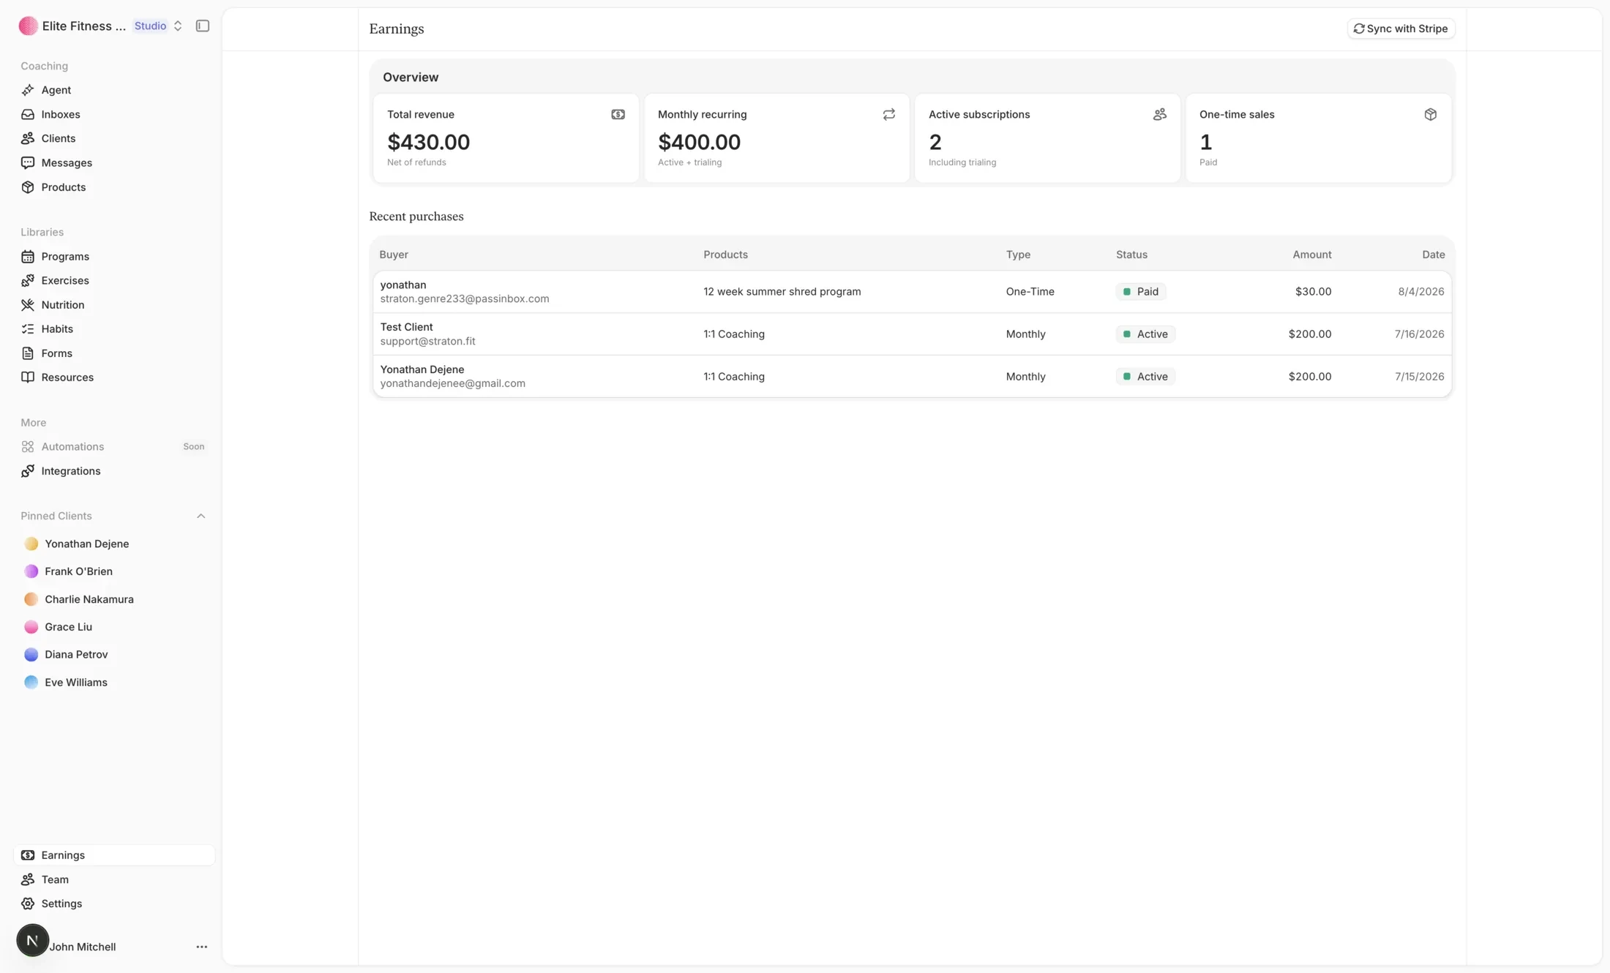Open John Mitchell account options ellipsis

pyautogui.click(x=201, y=947)
